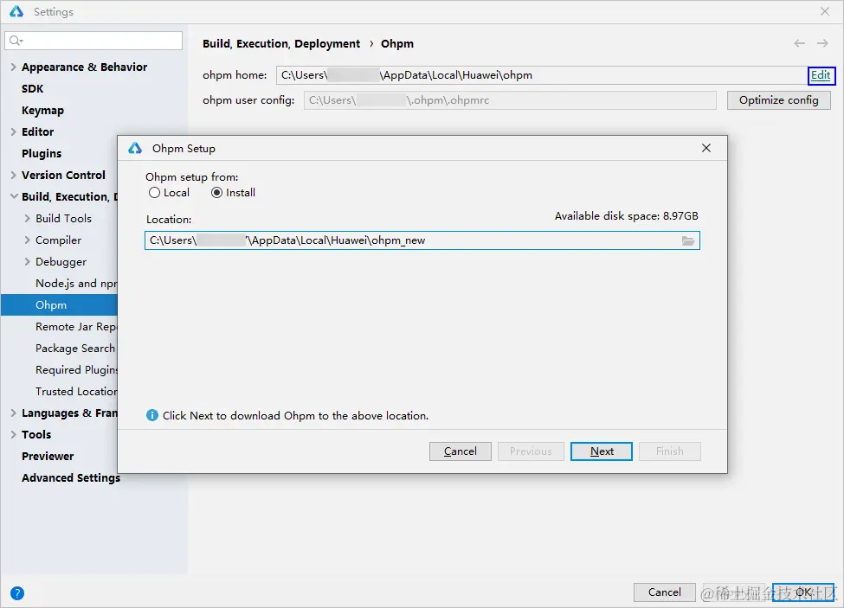Viewport: 844px width, 608px height.
Task: Expand the Debugger node
Action: (27, 262)
